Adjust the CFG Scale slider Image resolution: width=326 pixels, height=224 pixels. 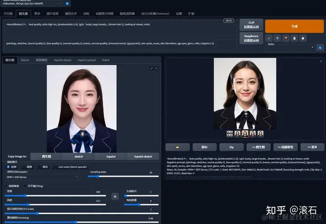click(81, 213)
